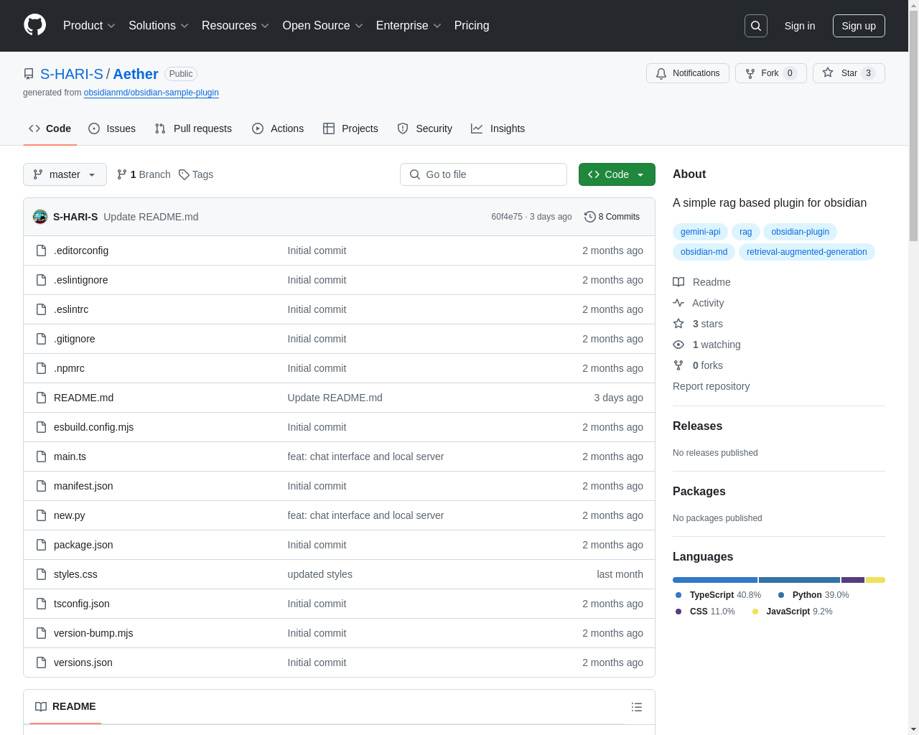Click the file icon beside new.py
The image size is (919, 735).
pyautogui.click(x=42, y=515)
